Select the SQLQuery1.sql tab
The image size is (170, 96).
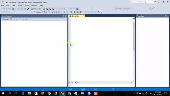click(x=74, y=16)
